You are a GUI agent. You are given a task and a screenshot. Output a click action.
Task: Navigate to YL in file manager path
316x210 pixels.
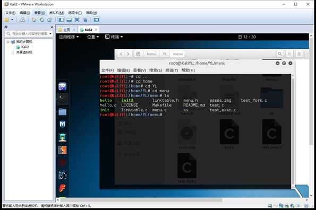click(165, 54)
